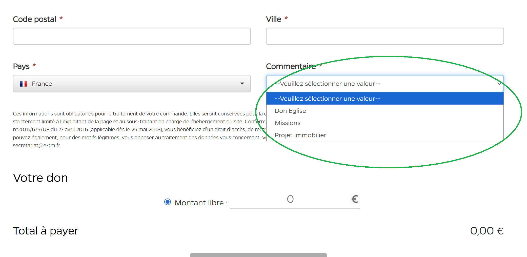Click the secretariat@e-tm.fr email address
Screen dimensions: 527x257
click(36, 145)
